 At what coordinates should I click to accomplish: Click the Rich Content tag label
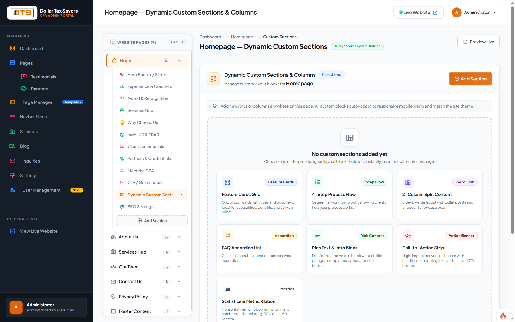point(372,236)
